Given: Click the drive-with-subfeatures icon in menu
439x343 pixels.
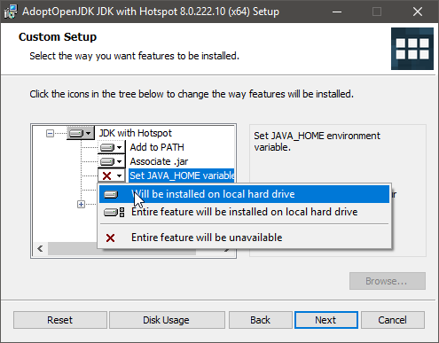Looking at the screenshot, I should coord(114,212).
